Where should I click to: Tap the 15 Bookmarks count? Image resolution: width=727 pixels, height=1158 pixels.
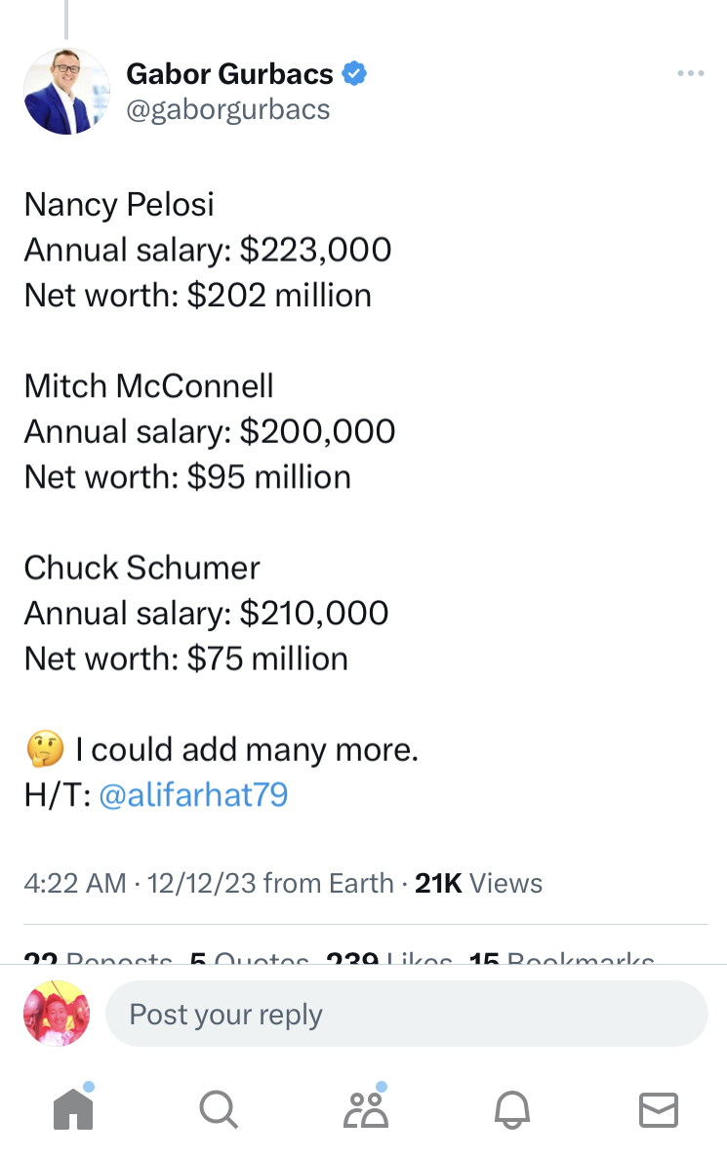(x=561, y=959)
